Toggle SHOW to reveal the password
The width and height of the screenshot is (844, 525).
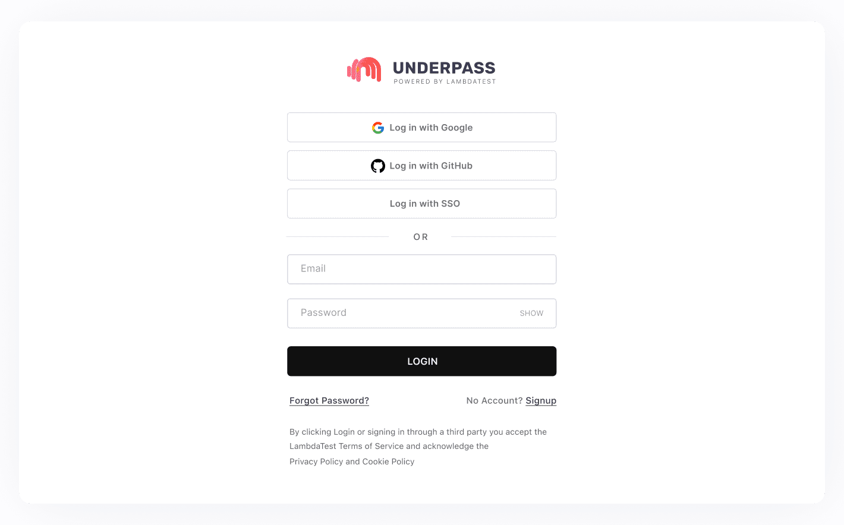click(531, 313)
